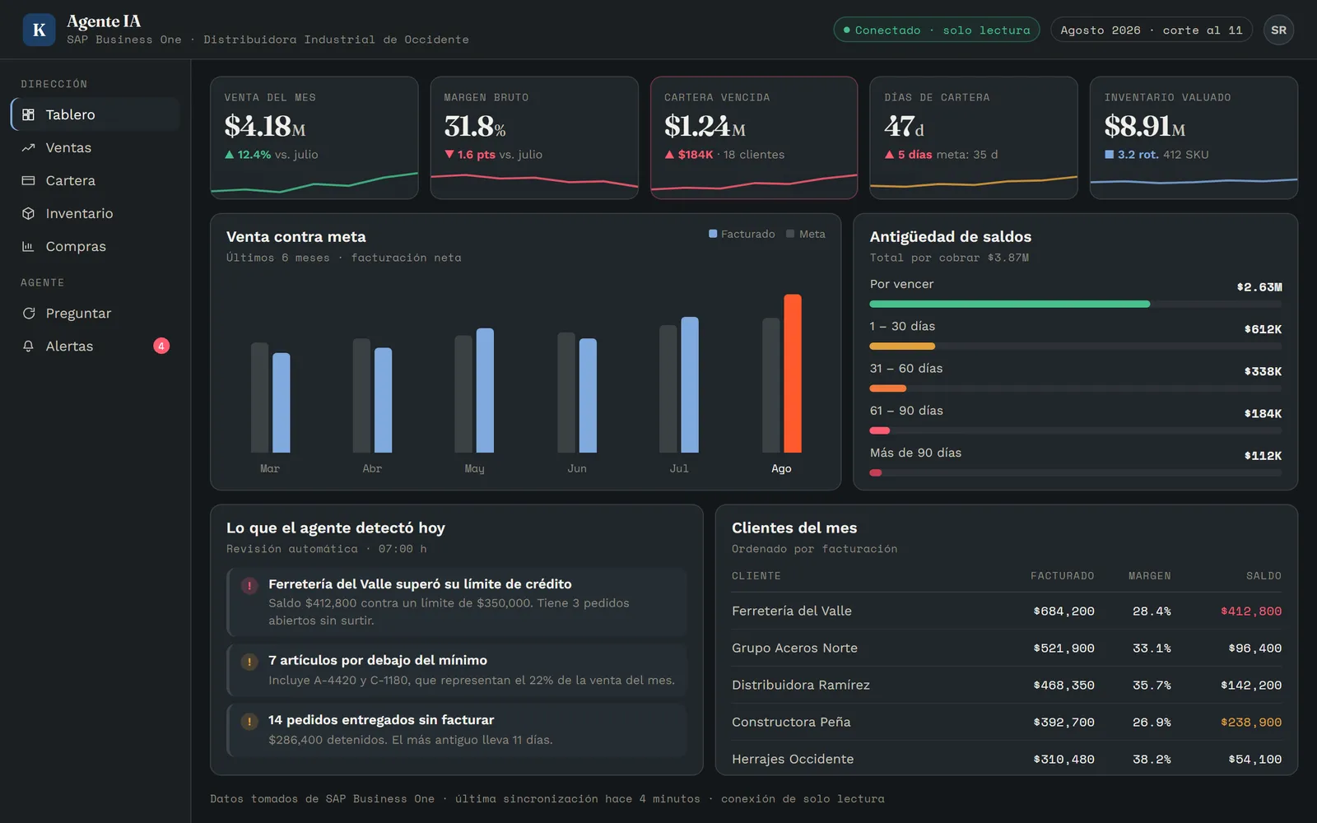The height and width of the screenshot is (823, 1317).
Task: Open the Inventario valuado card
Action: coord(1194,137)
